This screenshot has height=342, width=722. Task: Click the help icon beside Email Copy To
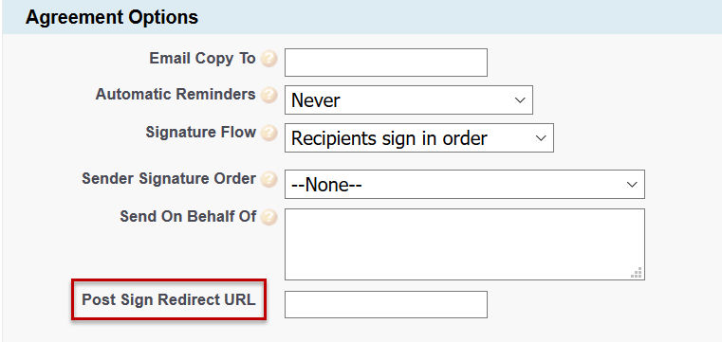coord(268,60)
